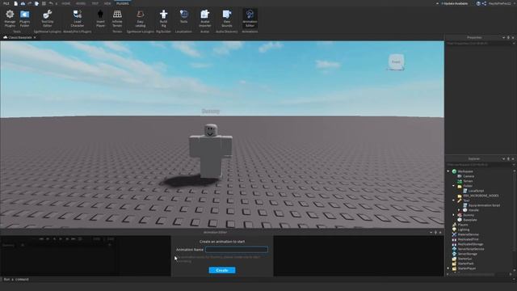Viewport: 517px width, 291px height.
Task: Click the Dummy rig in the viewport
Action: [x=210, y=151]
